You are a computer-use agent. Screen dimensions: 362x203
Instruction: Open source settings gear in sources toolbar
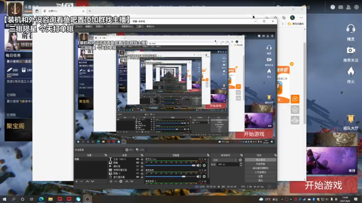pos(121,181)
